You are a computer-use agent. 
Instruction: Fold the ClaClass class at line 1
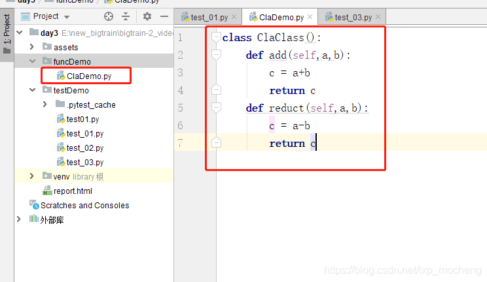tap(216, 37)
